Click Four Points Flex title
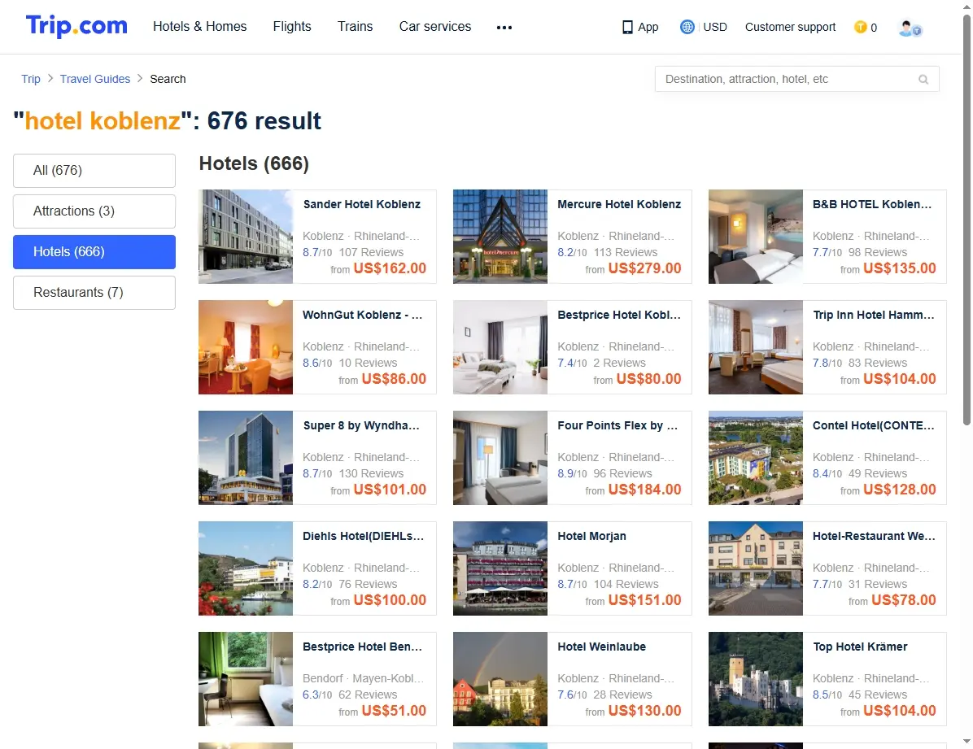This screenshot has width=973, height=749. tap(617, 425)
